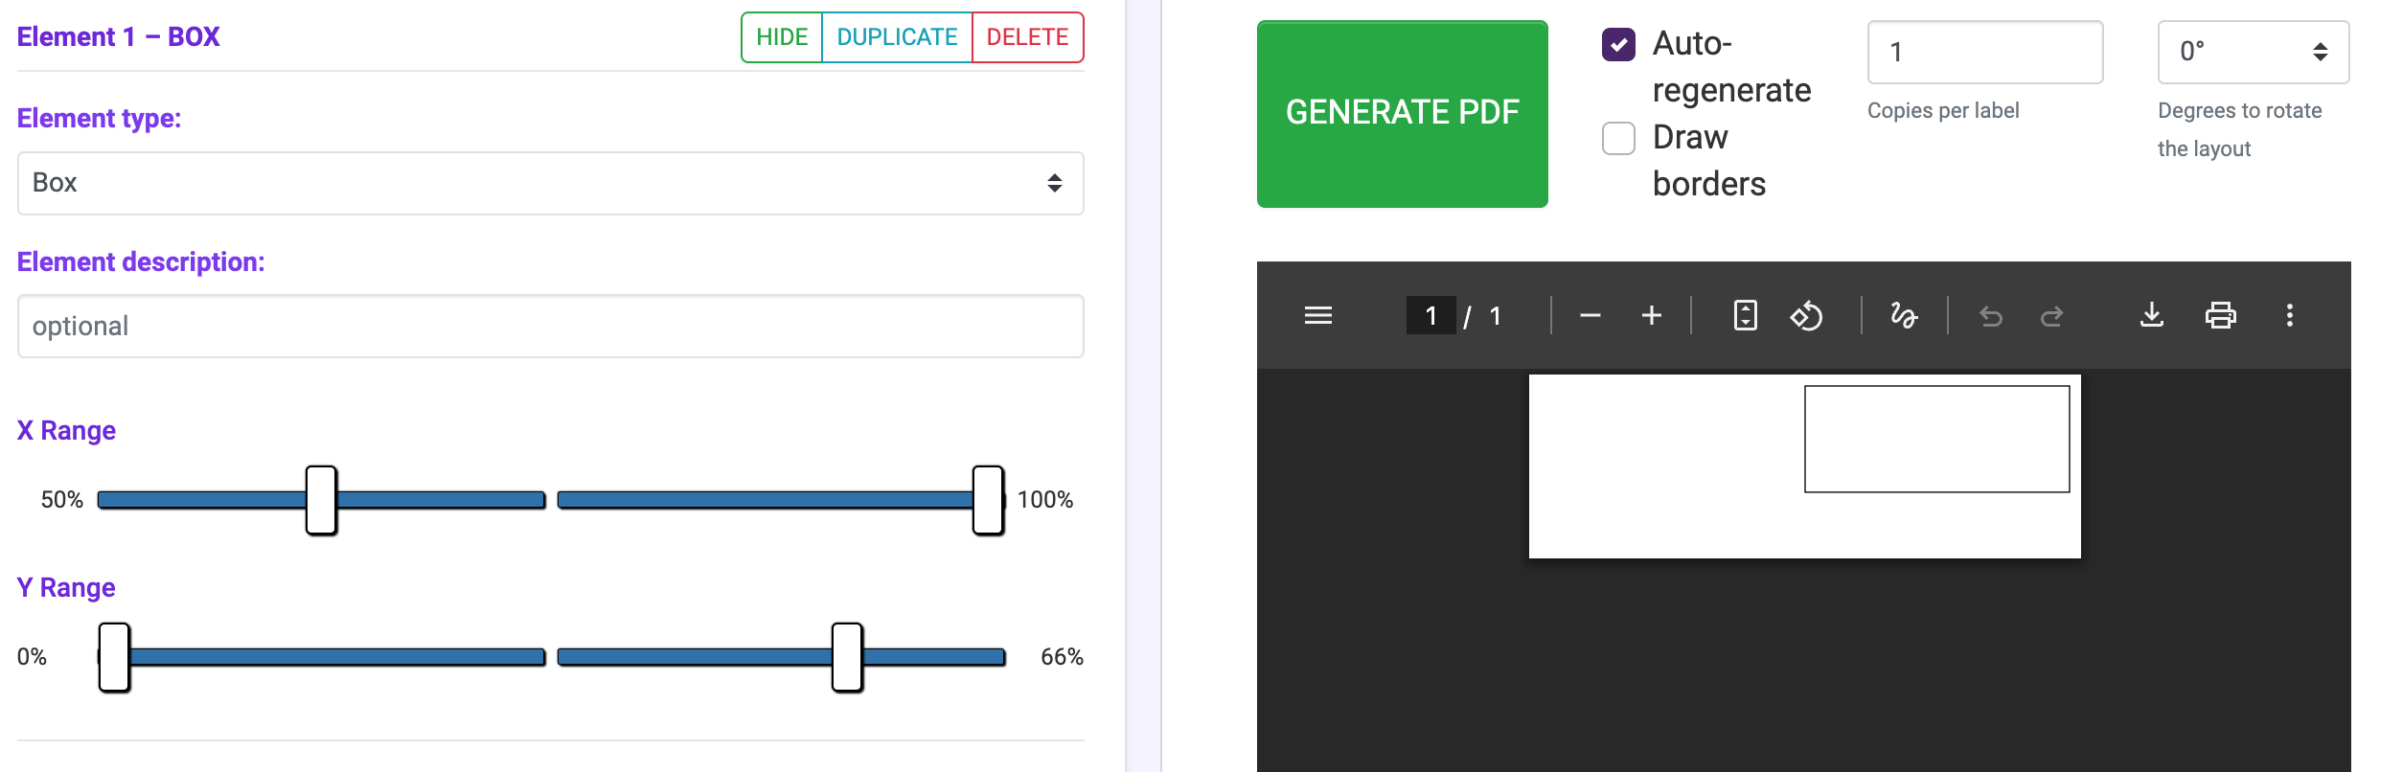Viewport: 2403px width, 772px height.
Task: Open the PDF viewer more actions menu
Action: 2290,315
